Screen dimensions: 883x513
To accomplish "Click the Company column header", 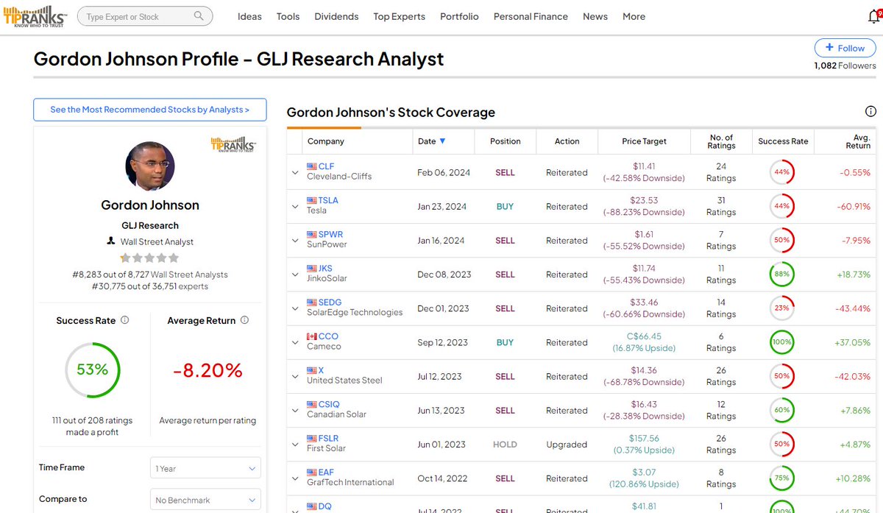I will 325,141.
